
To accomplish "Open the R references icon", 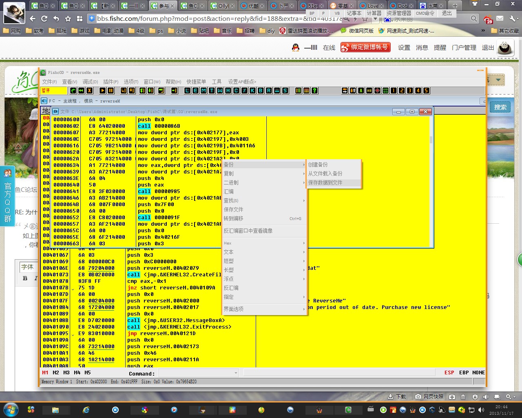I will pyautogui.click(x=269, y=91).
